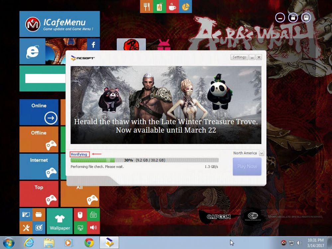Open the Top games tile
The height and width of the screenshot is (249, 332).
pos(39,194)
